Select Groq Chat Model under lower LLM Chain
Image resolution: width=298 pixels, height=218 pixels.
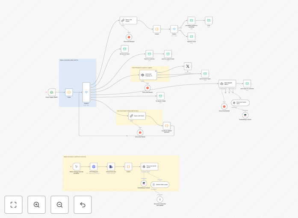(x=140, y=132)
